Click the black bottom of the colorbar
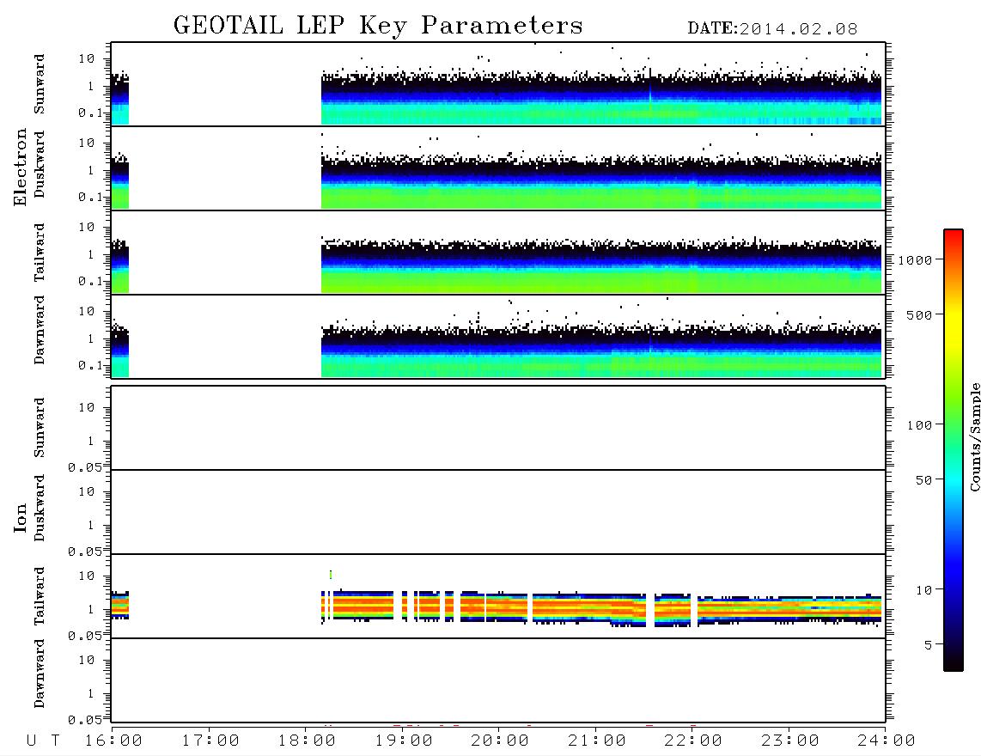 click(x=954, y=661)
